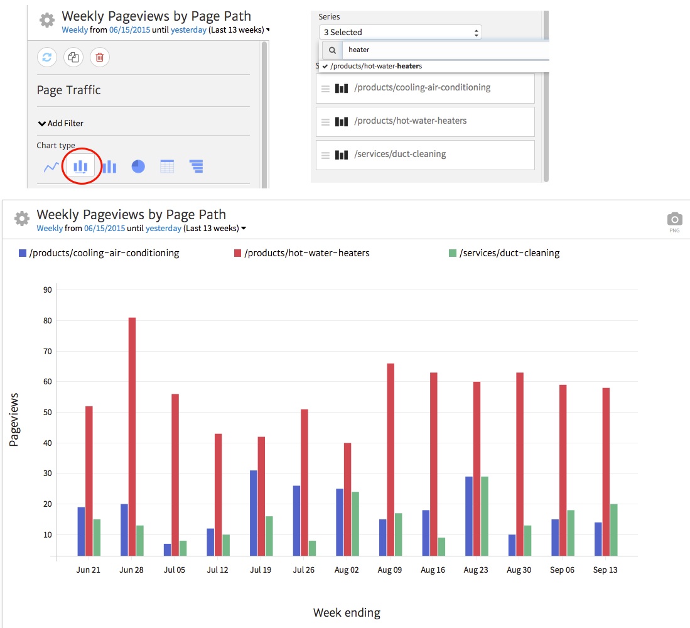Click the search magnifier in the Series panel
This screenshot has height=628, width=690.
(x=332, y=50)
